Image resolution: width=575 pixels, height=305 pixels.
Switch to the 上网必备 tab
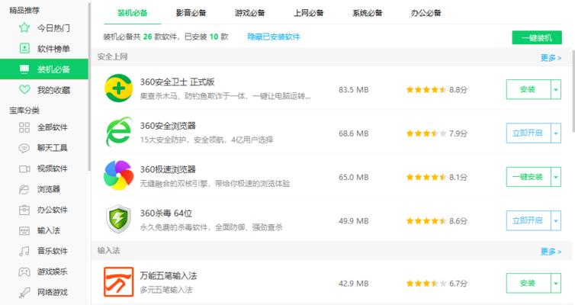(x=308, y=13)
